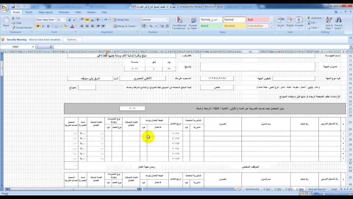
Task: Apply the Bad cell style
Action: 258,20
